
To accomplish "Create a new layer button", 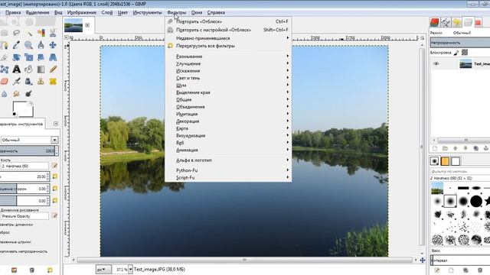I will (435, 148).
